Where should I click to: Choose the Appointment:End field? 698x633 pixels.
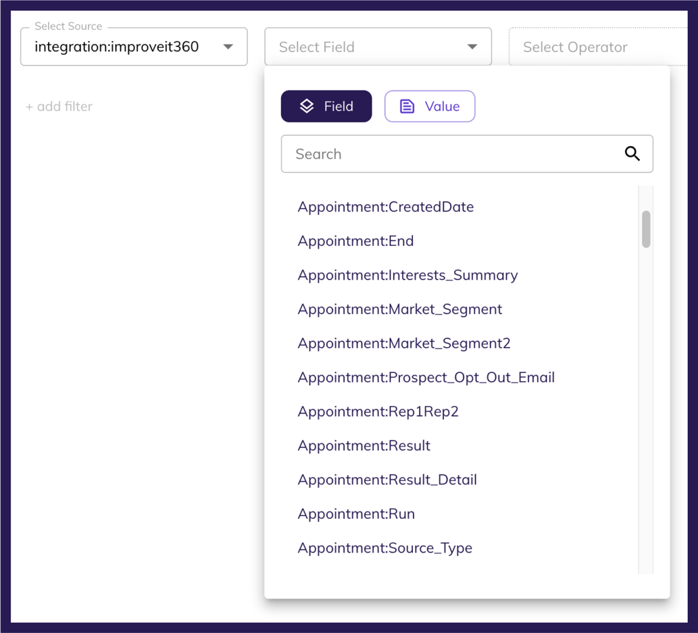[355, 241]
